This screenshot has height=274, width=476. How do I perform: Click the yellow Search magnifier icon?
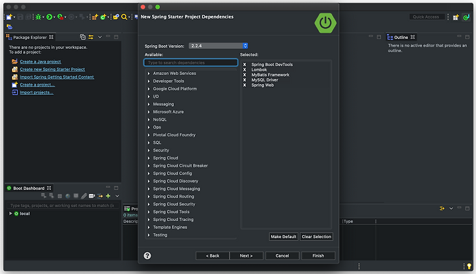(x=124, y=17)
